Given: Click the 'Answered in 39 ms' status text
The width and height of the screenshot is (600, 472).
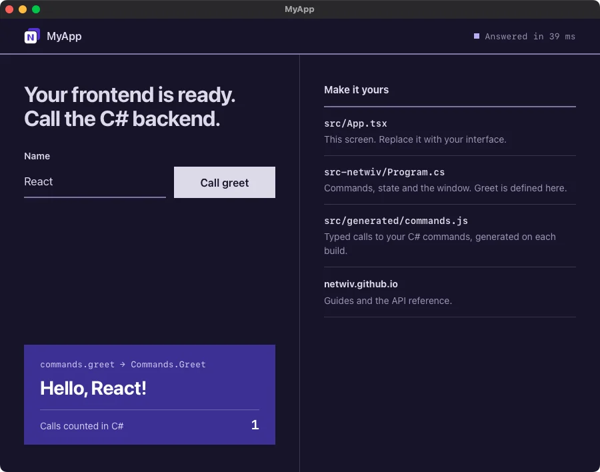Looking at the screenshot, I should tap(530, 37).
